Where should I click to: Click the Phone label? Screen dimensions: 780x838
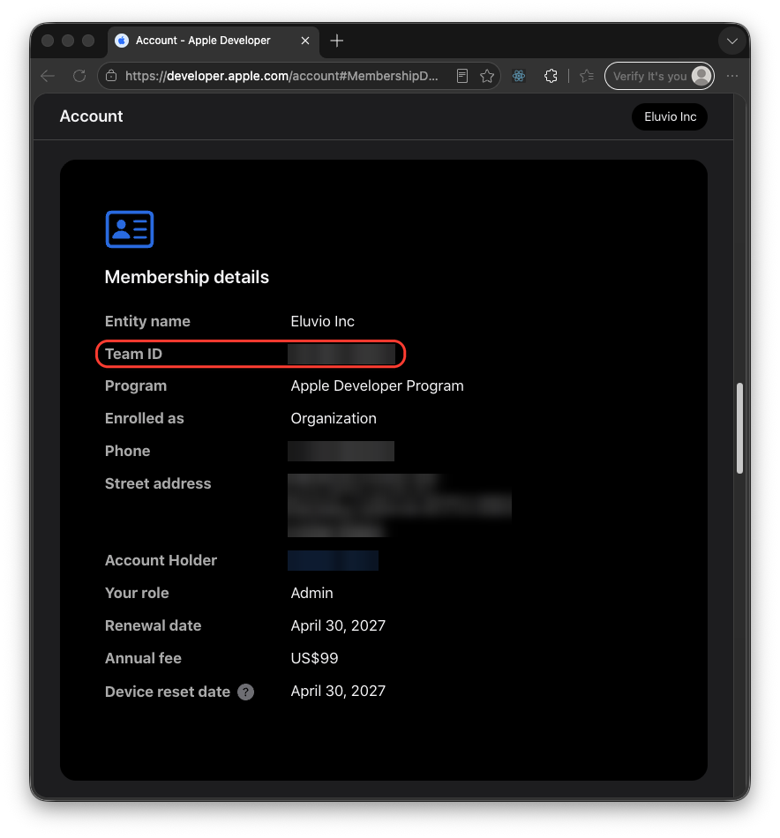tap(127, 451)
